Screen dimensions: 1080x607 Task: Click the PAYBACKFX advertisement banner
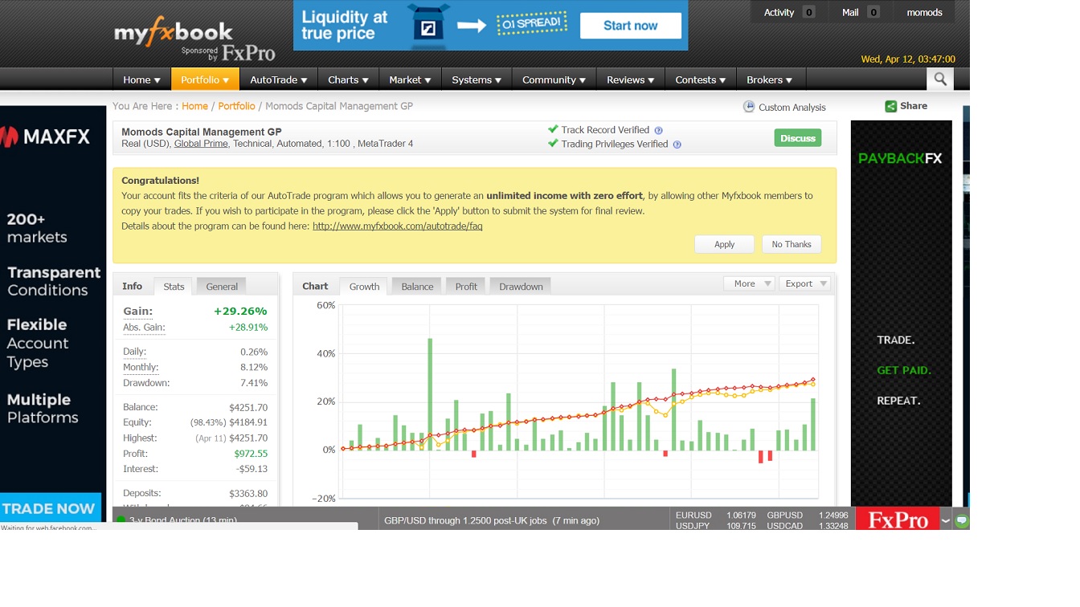pyautogui.click(x=901, y=313)
